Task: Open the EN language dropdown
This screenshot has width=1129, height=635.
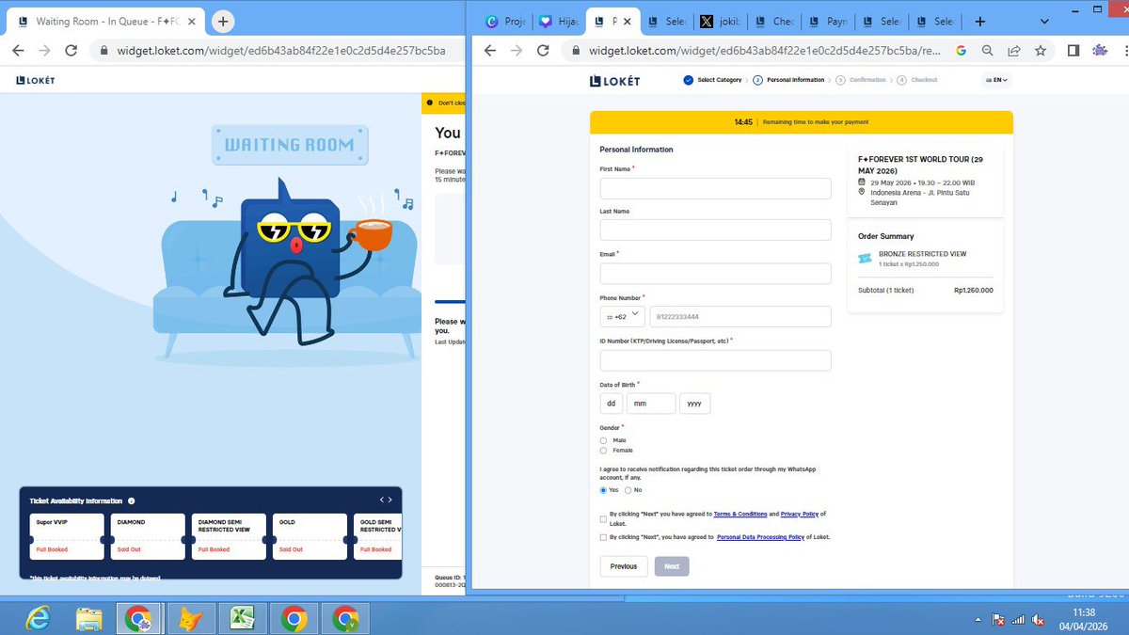Action: tap(996, 80)
